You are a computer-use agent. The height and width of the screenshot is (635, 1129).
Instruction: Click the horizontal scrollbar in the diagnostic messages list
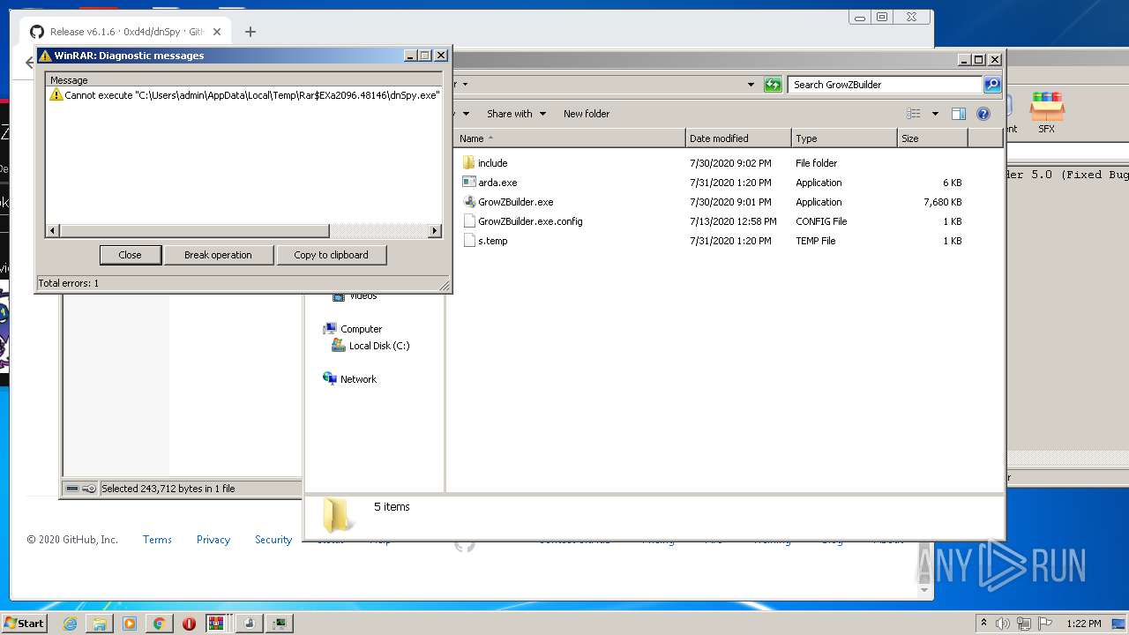(194, 231)
